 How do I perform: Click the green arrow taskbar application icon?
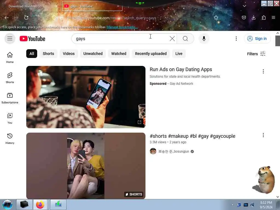click(58, 205)
